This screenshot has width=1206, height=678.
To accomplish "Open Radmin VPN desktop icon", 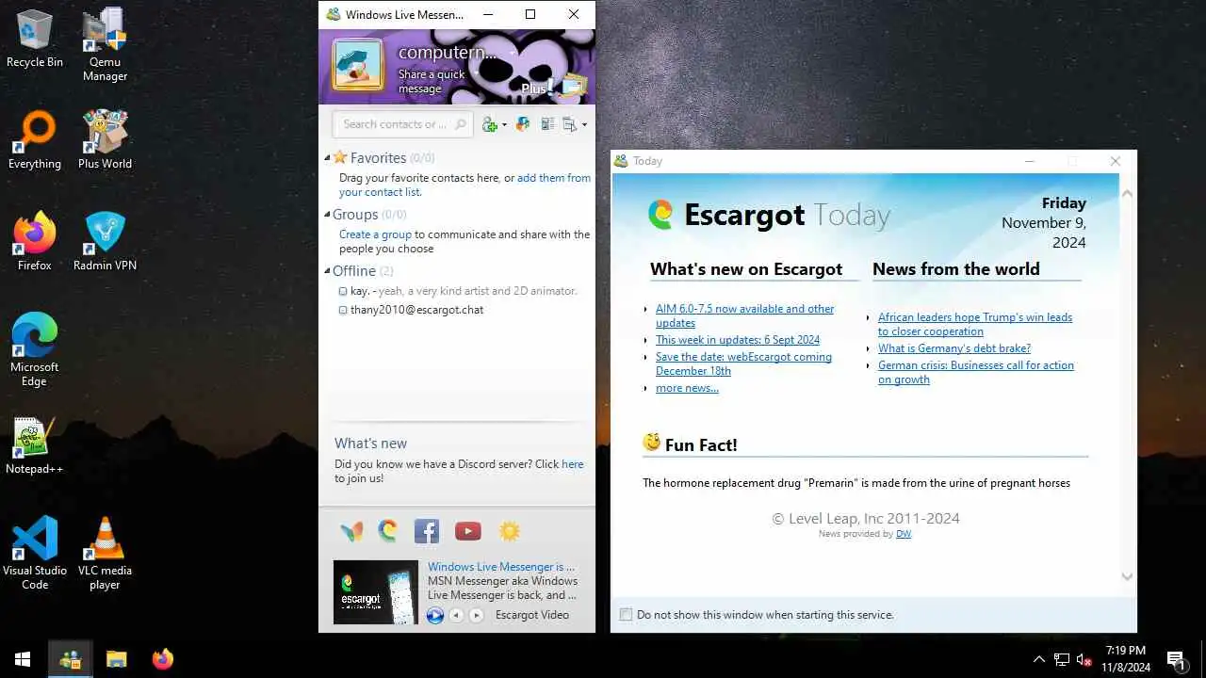I will 105,242.
